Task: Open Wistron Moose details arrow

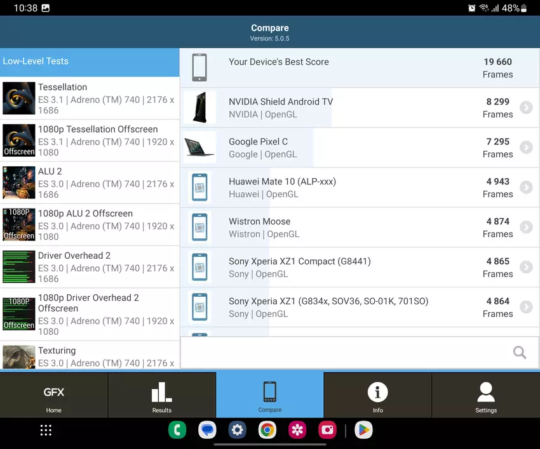Action: (526, 228)
